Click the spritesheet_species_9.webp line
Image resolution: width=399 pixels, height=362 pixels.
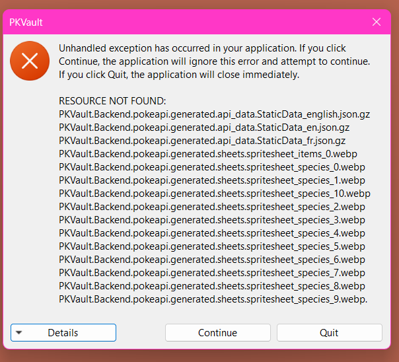click(x=213, y=299)
